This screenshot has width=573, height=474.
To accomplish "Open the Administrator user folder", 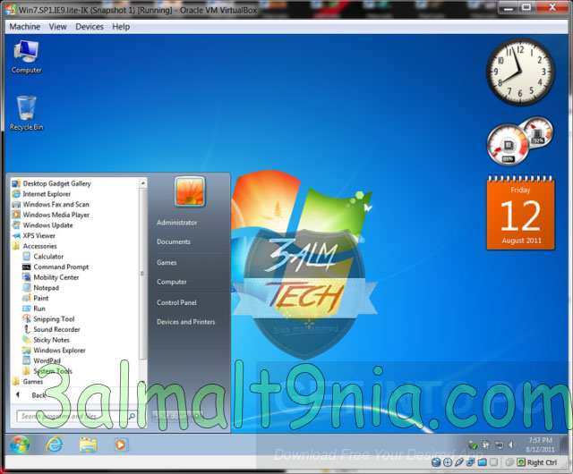I will pos(177,223).
